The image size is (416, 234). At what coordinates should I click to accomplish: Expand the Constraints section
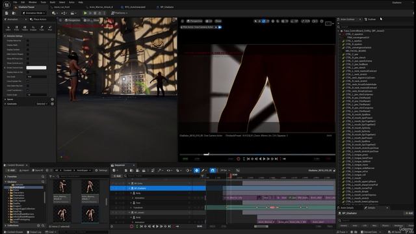click(5, 104)
